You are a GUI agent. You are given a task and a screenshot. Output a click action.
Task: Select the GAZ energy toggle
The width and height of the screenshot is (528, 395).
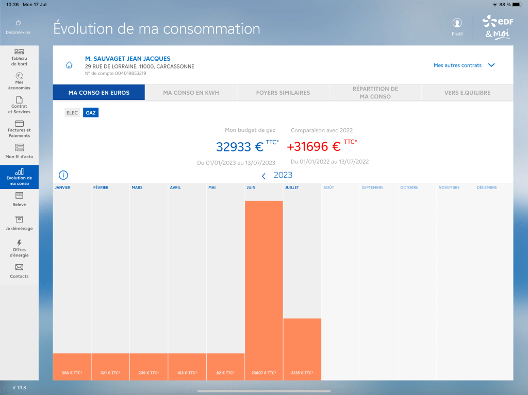(91, 112)
